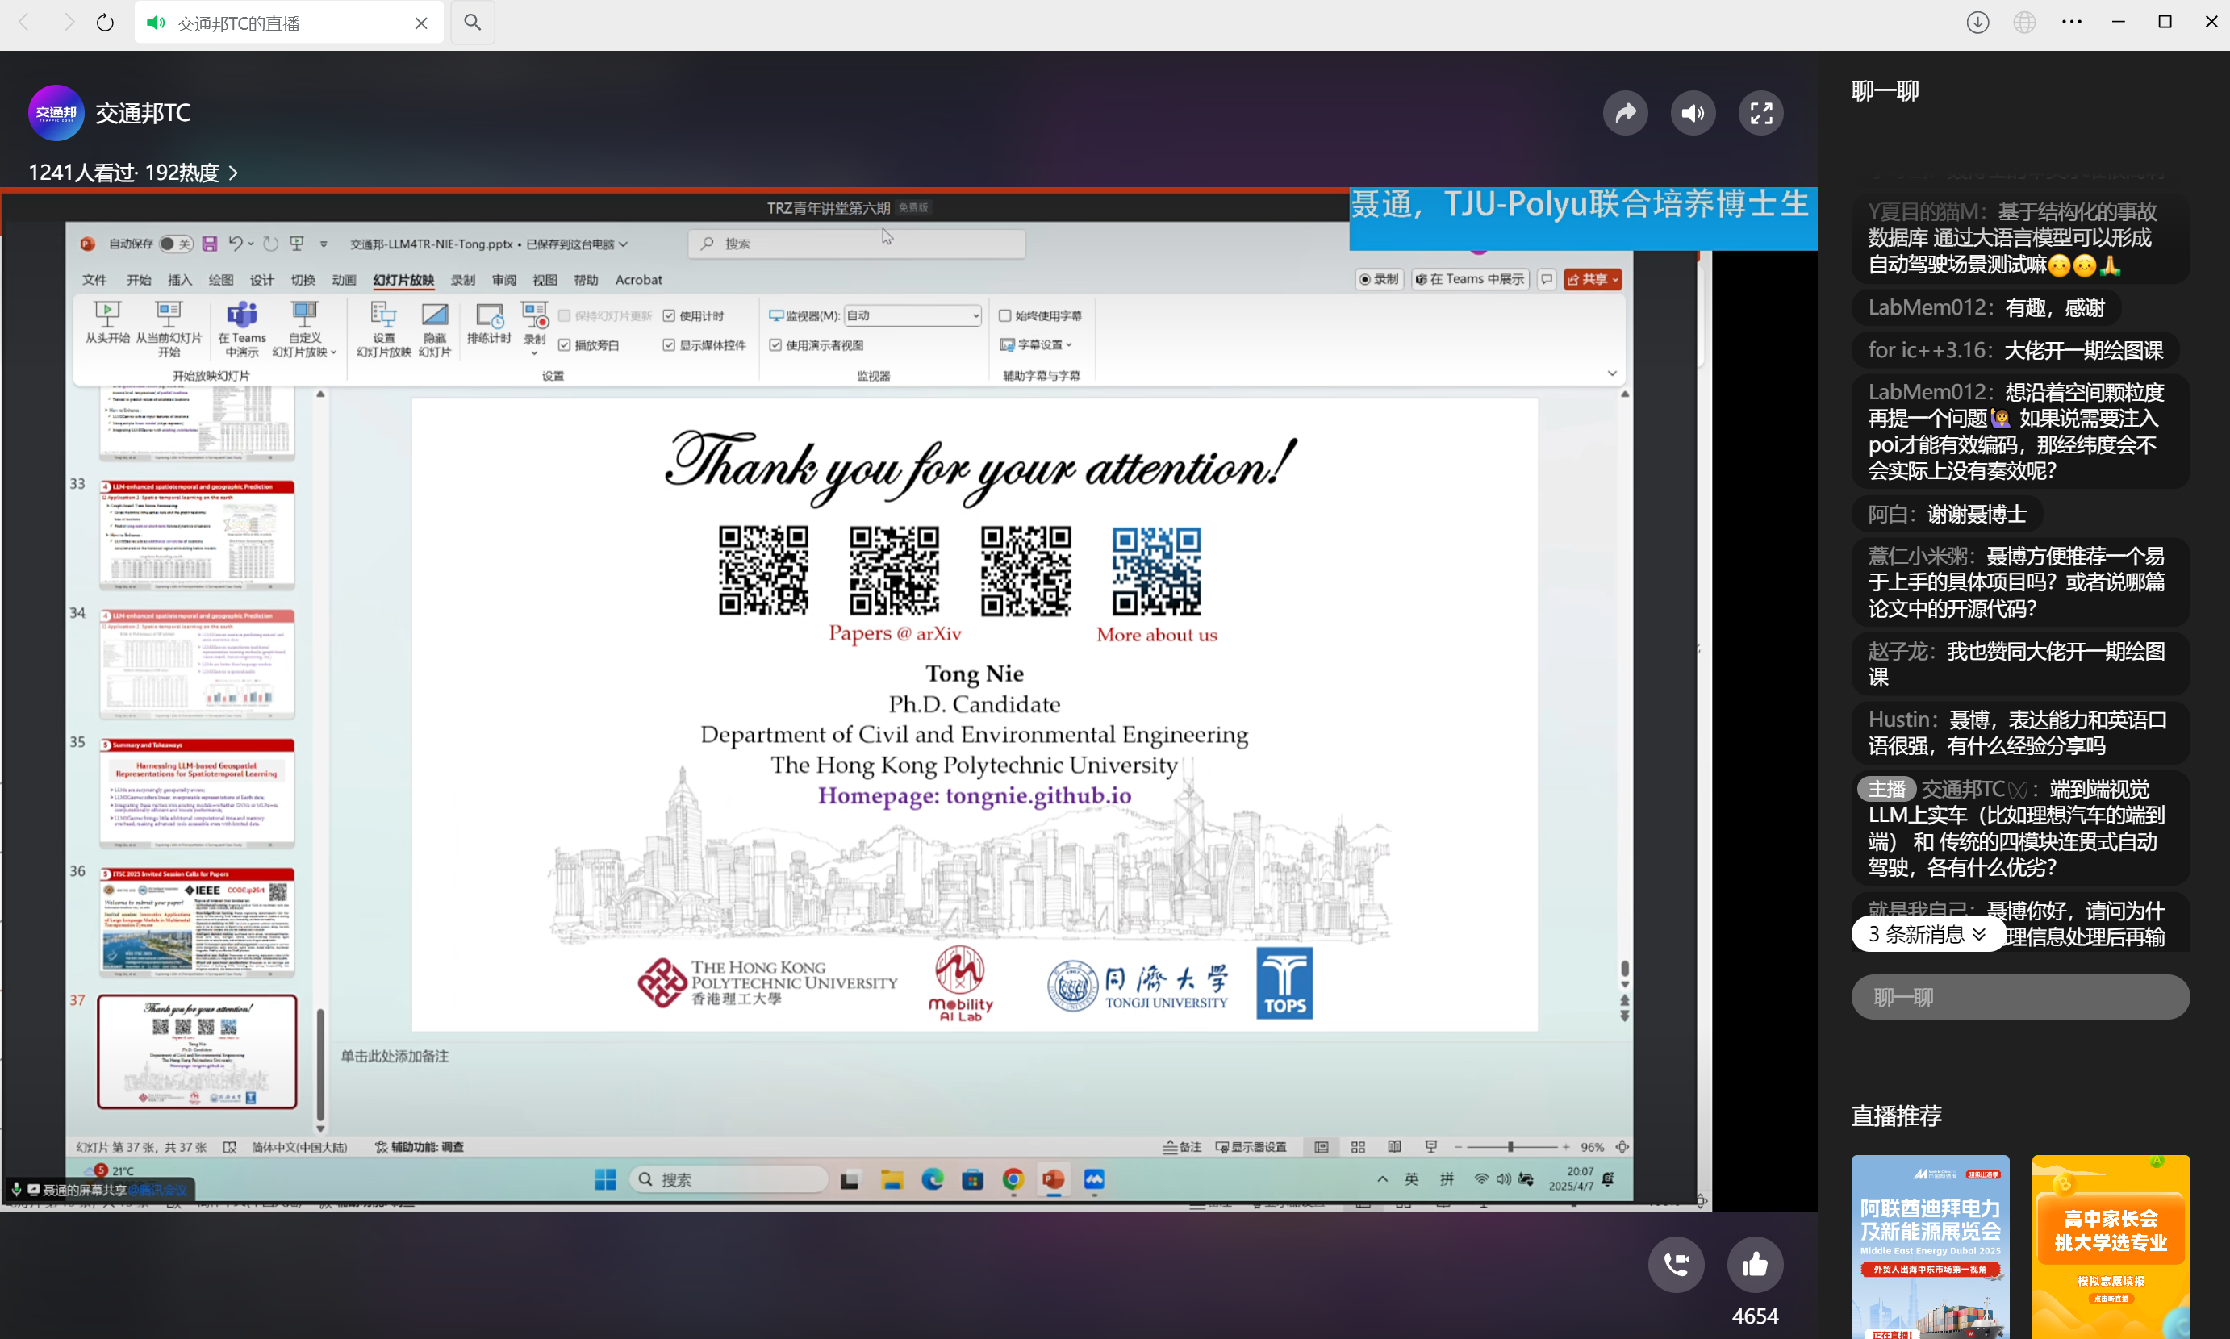
Task: Mute the livestream volume speaker icon
Action: pyautogui.click(x=1693, y=113)
